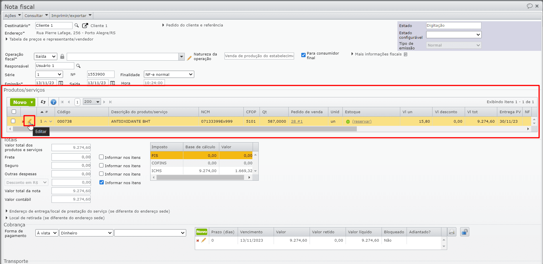Click Novo to add a product item
Screen dimensions: 543x264
tap(20, 102)
